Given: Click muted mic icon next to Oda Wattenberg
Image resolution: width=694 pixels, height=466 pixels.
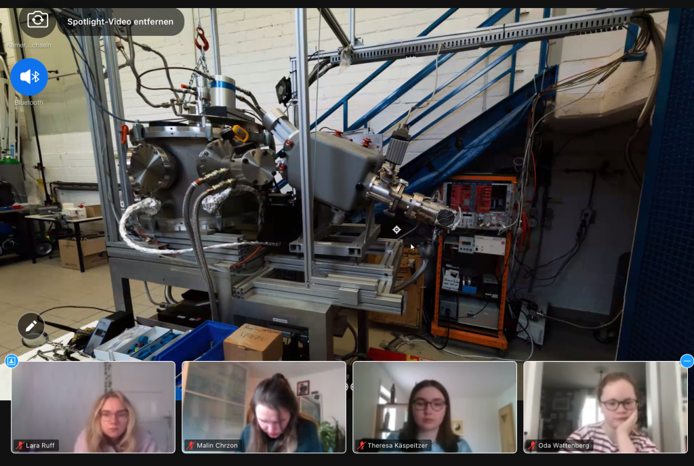Looking at the screenshot, I should 532,446.
